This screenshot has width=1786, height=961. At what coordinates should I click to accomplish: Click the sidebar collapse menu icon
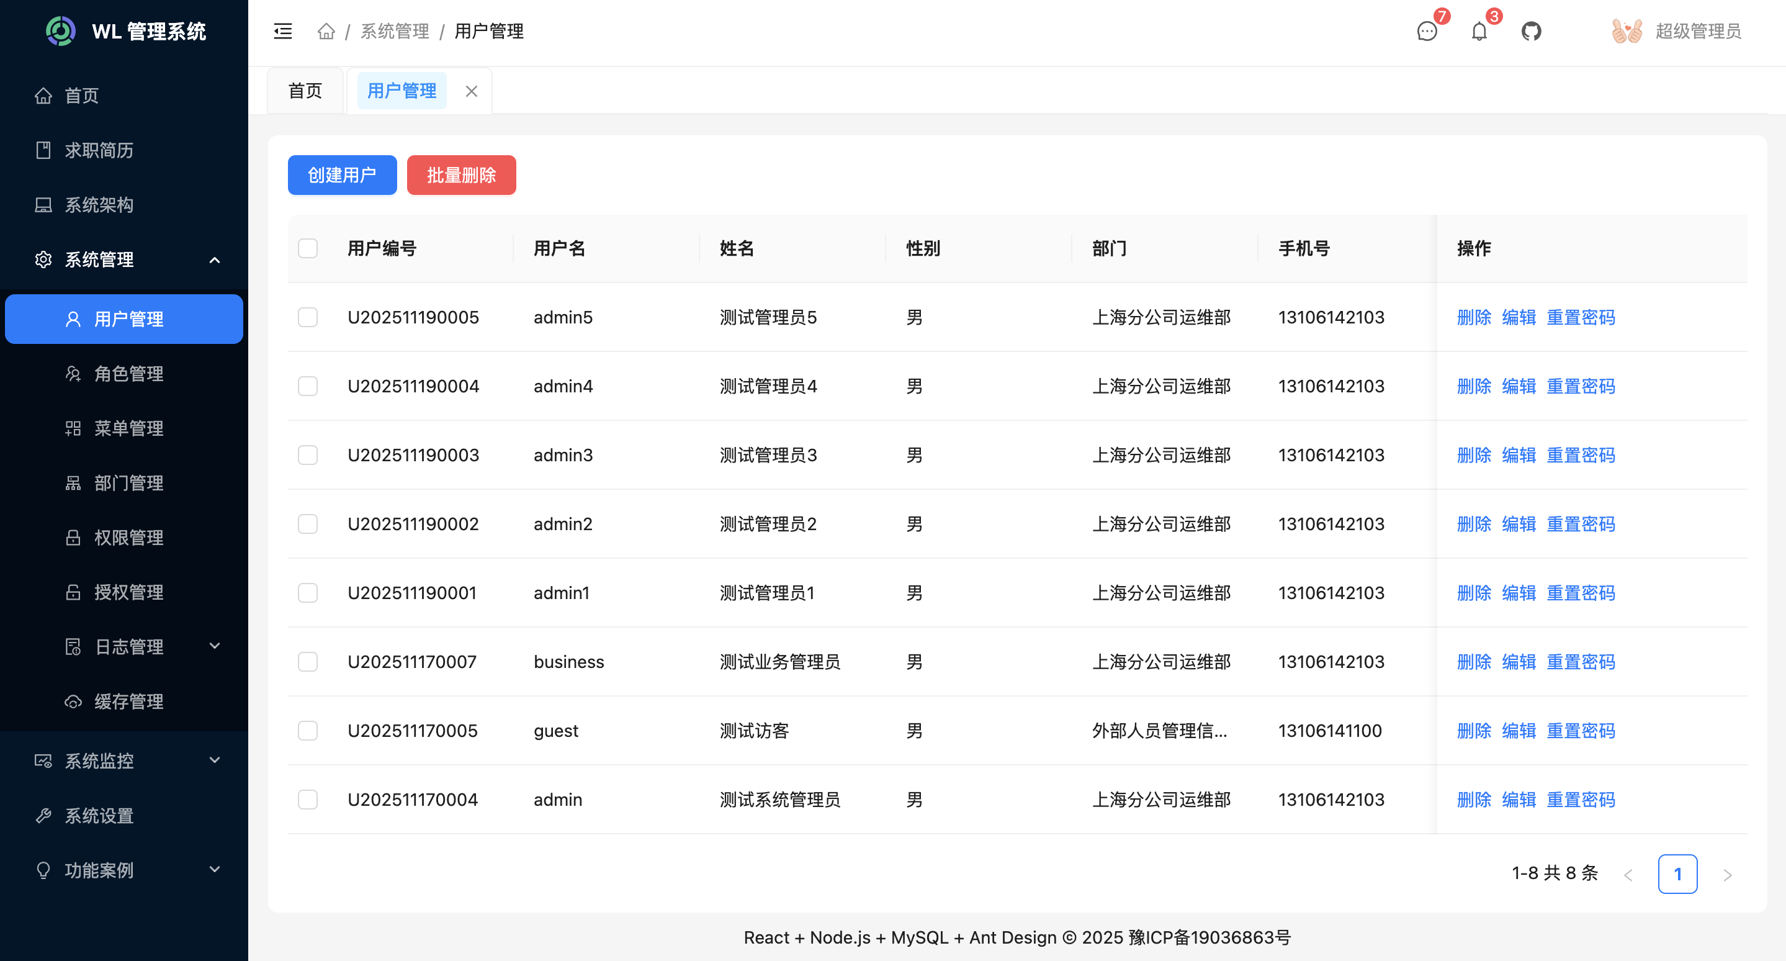(x=283, y=31)
